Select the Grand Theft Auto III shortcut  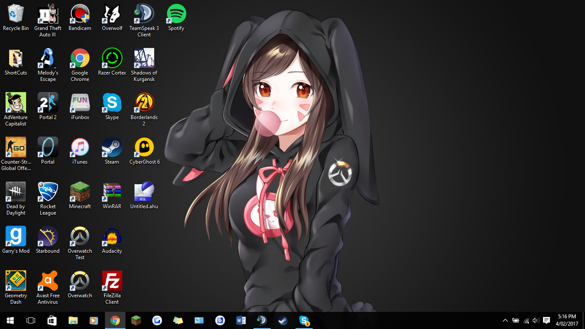click(x=48, y=21)
